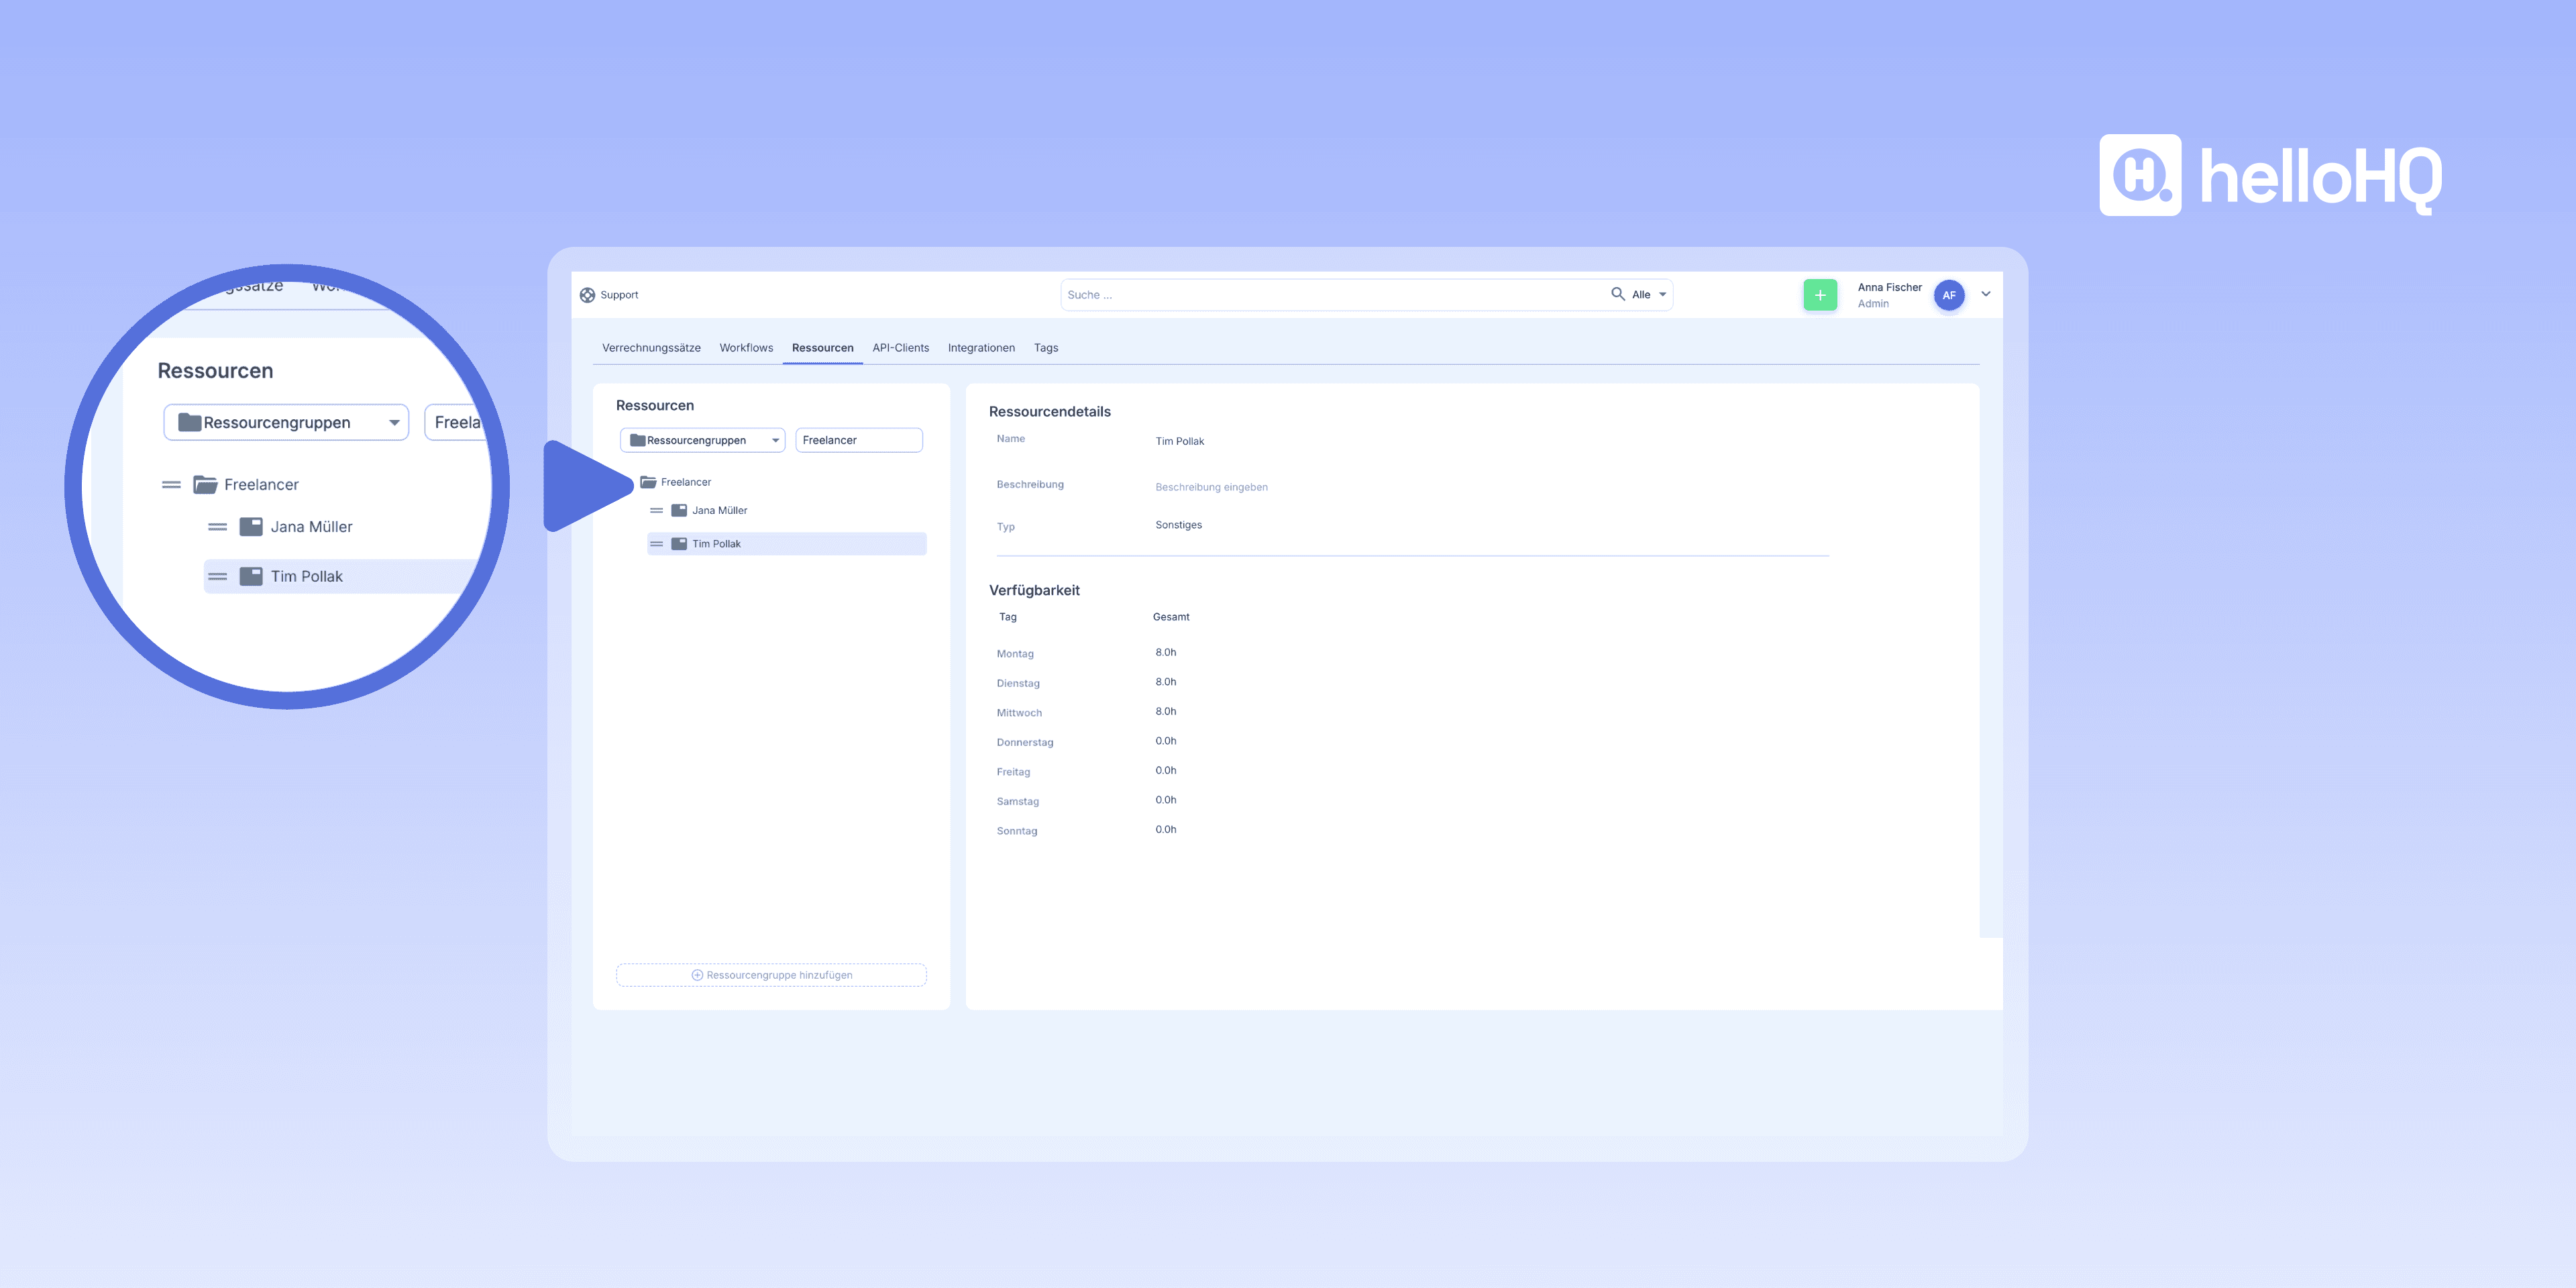Screen dimensions: 2576x1288
Task: Click the Tim Pollak resource icon
Action: click(679, 544)
